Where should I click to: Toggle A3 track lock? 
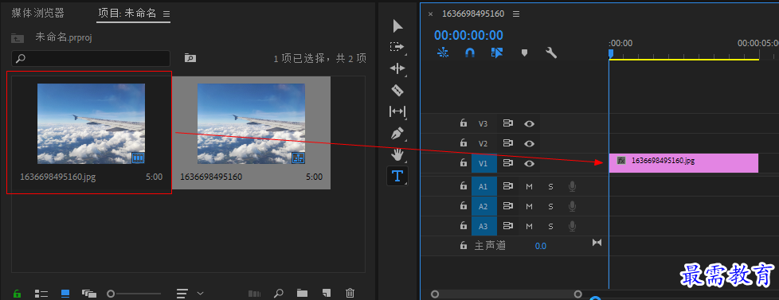tap(464, 226)
